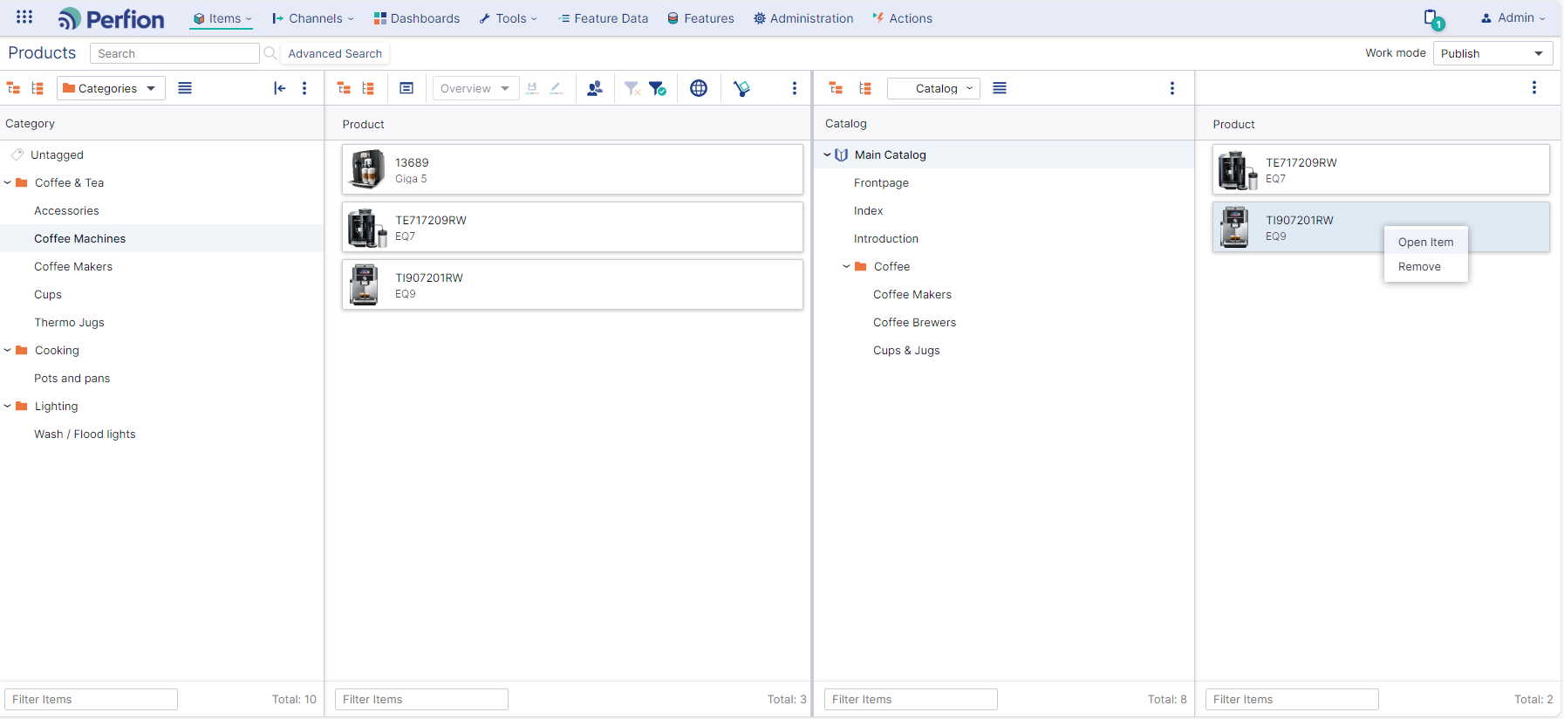Select the 13689 Giga 5 product card
This screenshot has width=1564, height=719.
point(572,169)
